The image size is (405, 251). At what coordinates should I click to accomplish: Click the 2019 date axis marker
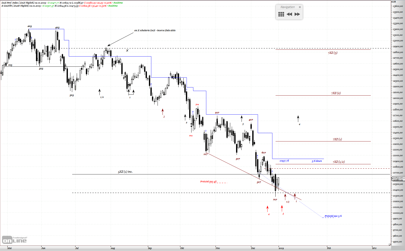pos(281,248)
